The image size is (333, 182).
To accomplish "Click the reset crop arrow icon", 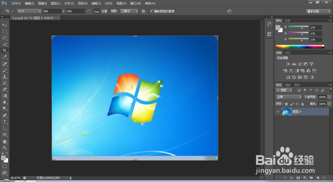I will [229, 11].
